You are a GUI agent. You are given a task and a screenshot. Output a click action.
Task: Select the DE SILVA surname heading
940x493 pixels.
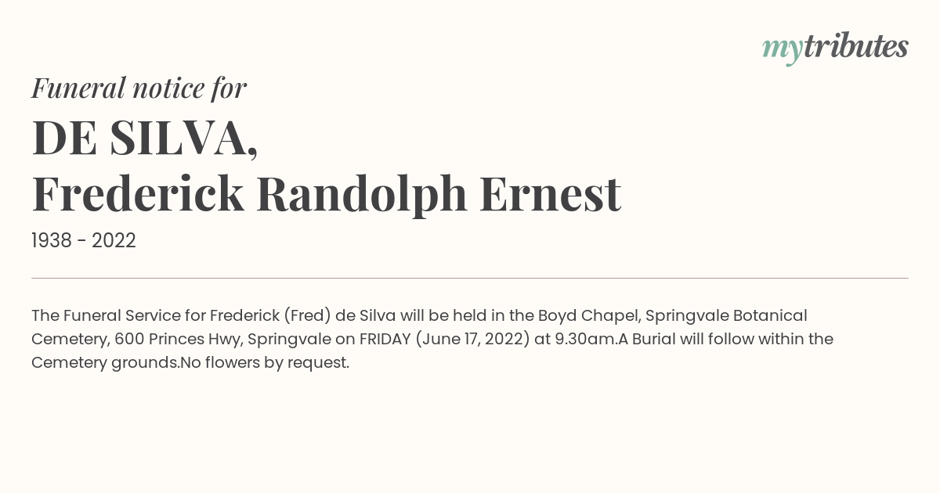point(145,138)
